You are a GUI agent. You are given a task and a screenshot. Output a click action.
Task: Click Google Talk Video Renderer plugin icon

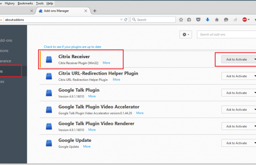[49, 126]
